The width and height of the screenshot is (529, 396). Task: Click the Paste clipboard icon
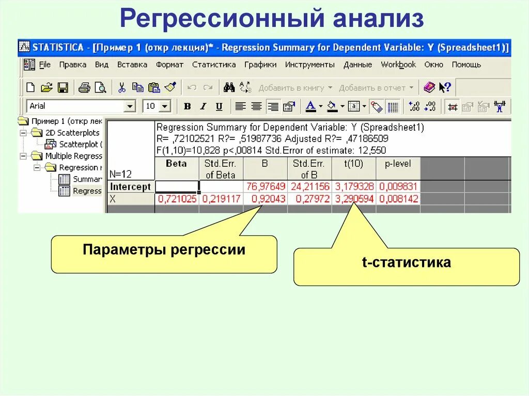point(154,88)
